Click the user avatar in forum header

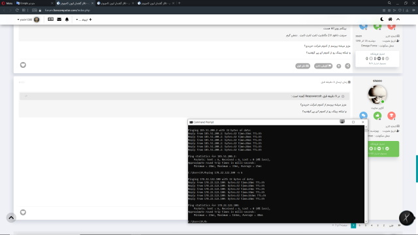37,20
